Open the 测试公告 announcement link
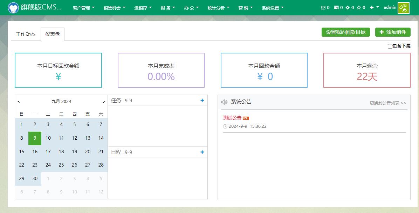Screen dimensions: 419x213 click(232, 118)
